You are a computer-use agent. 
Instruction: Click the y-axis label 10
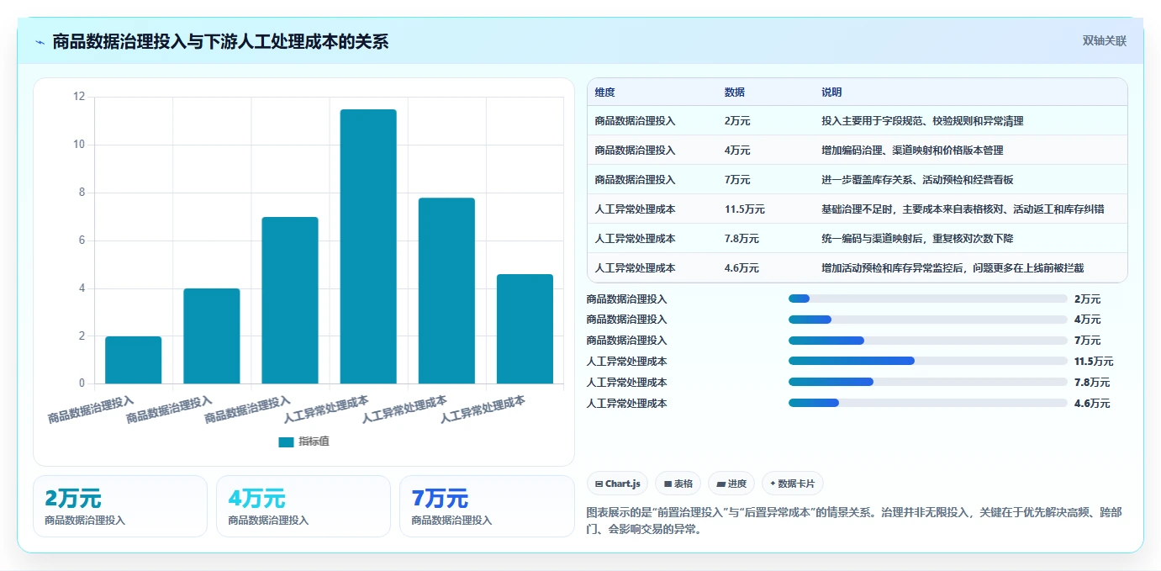click(x=79, y=145)
